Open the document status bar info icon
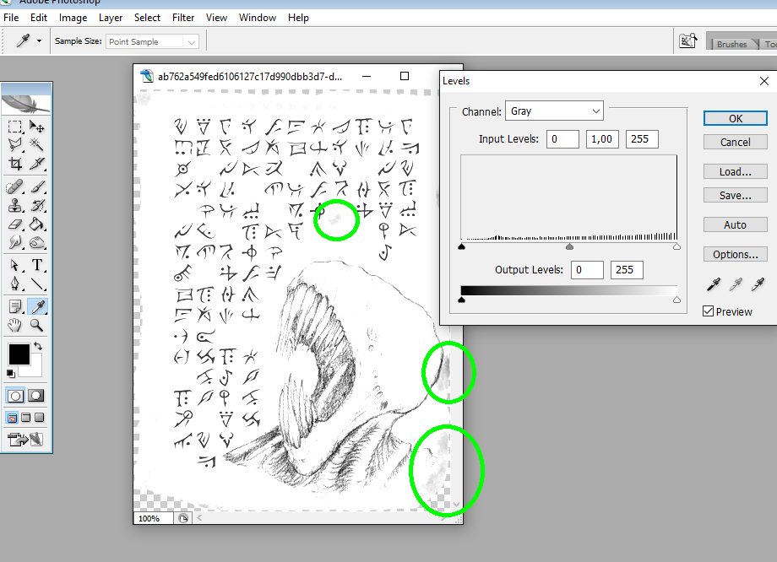This screenshot has height=562, width=777. [x=183, y=518]
